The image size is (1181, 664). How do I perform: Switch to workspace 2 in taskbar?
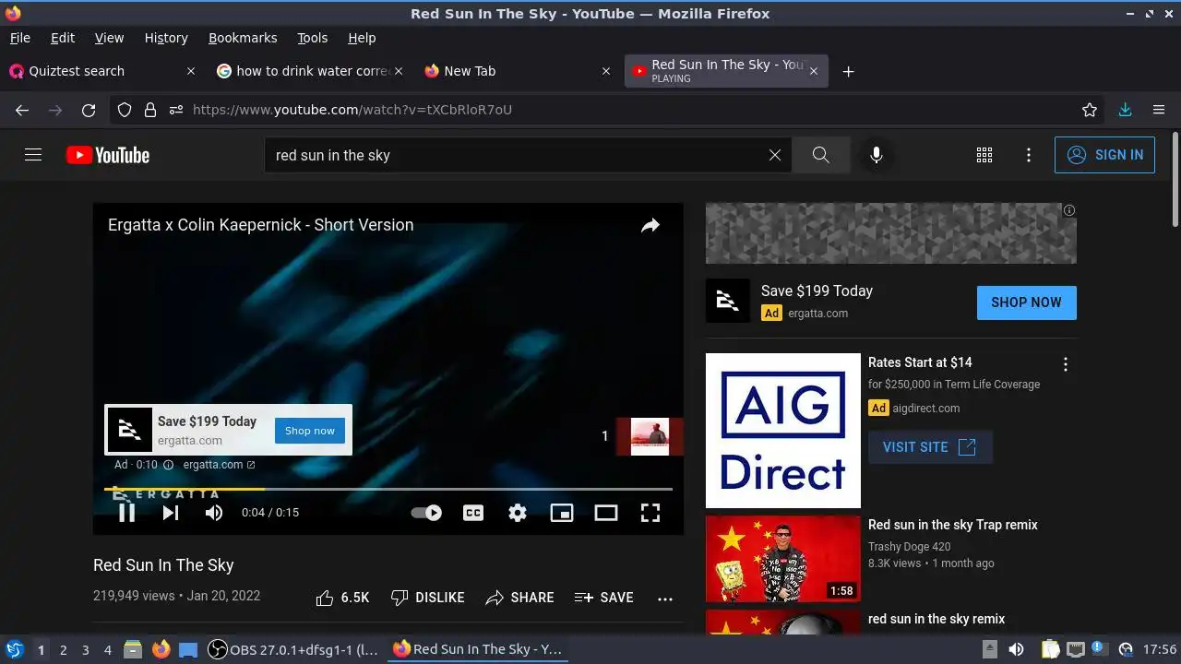click(x=63, y=649)
